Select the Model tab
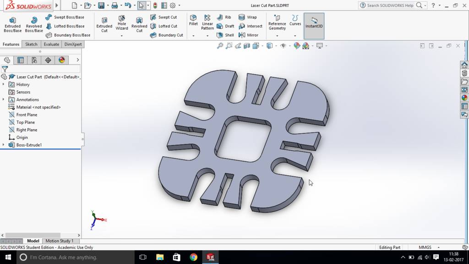This screenshot has width=469, height=264. [x=33, y=241]
